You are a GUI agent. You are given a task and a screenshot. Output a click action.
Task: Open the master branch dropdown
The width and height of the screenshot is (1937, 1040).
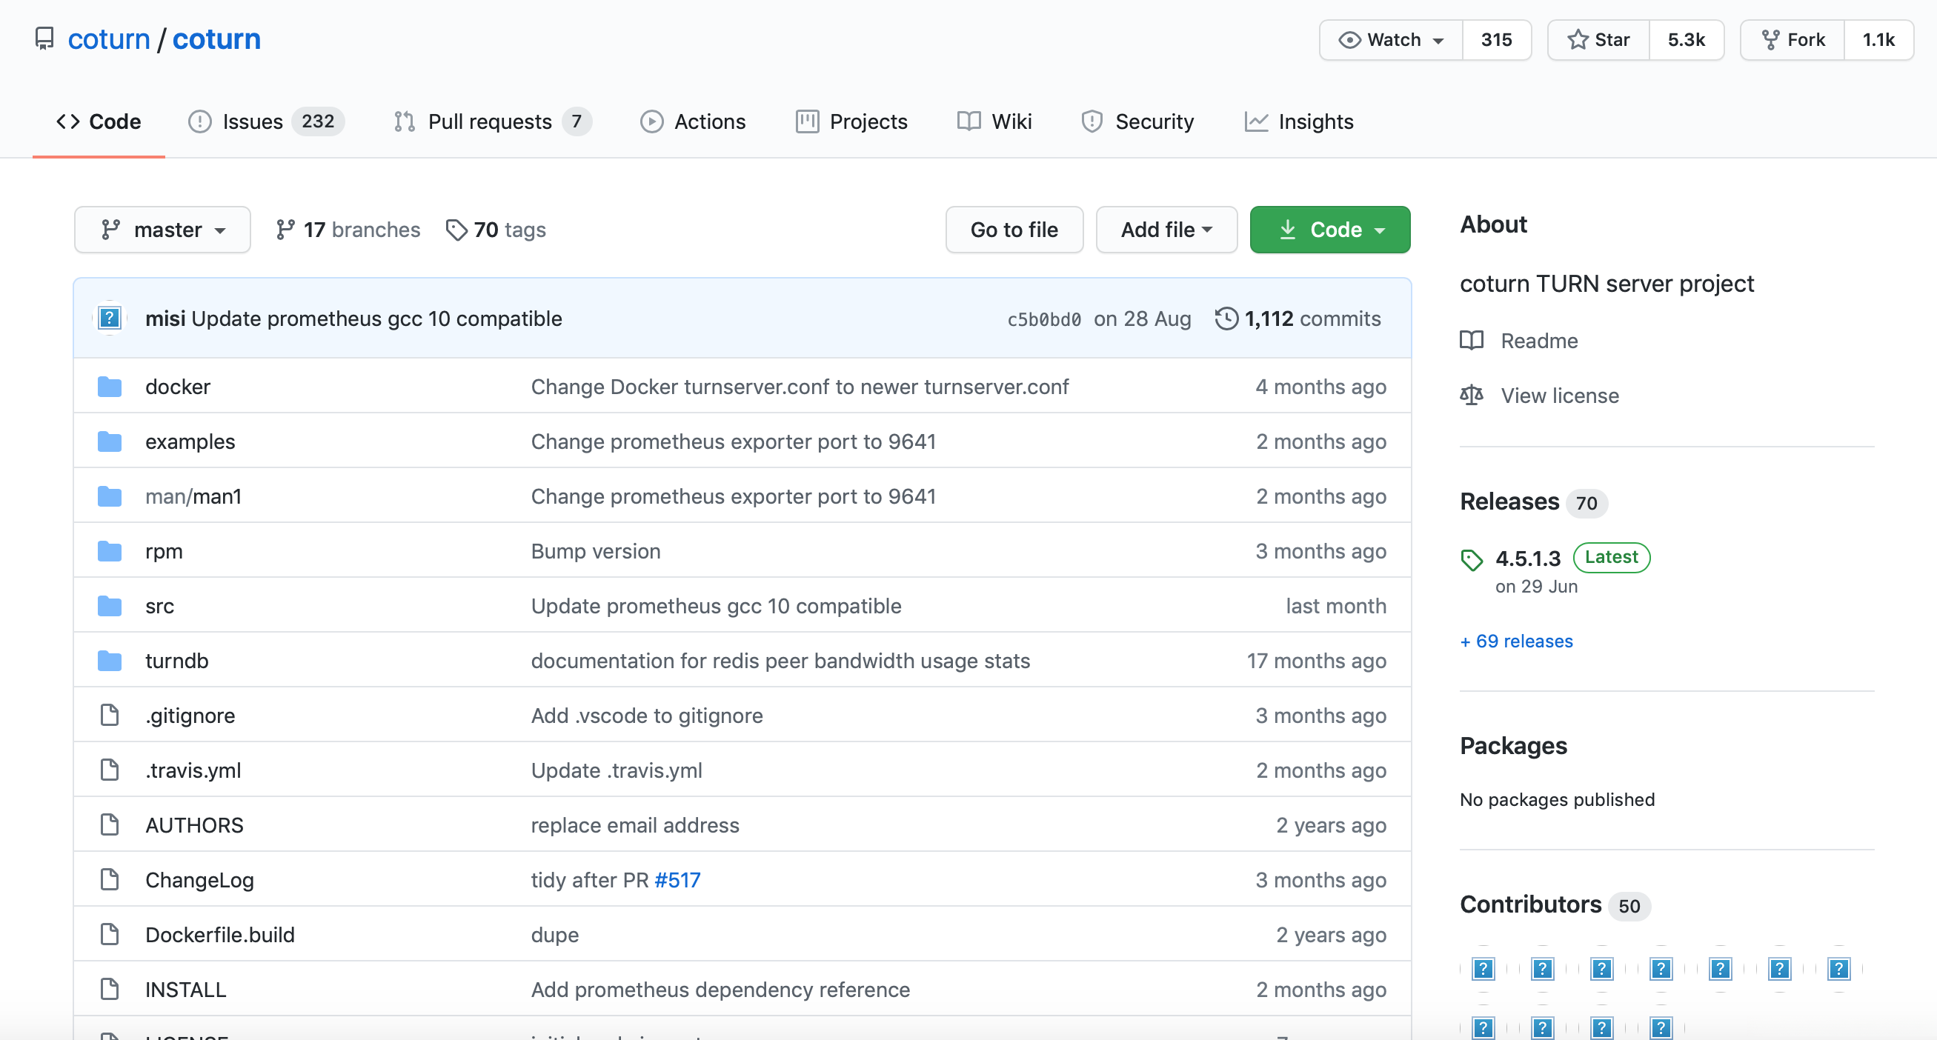(162, 229)
